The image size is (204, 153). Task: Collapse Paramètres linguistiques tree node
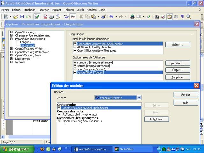pyautogui.click(x=11, y=39)
